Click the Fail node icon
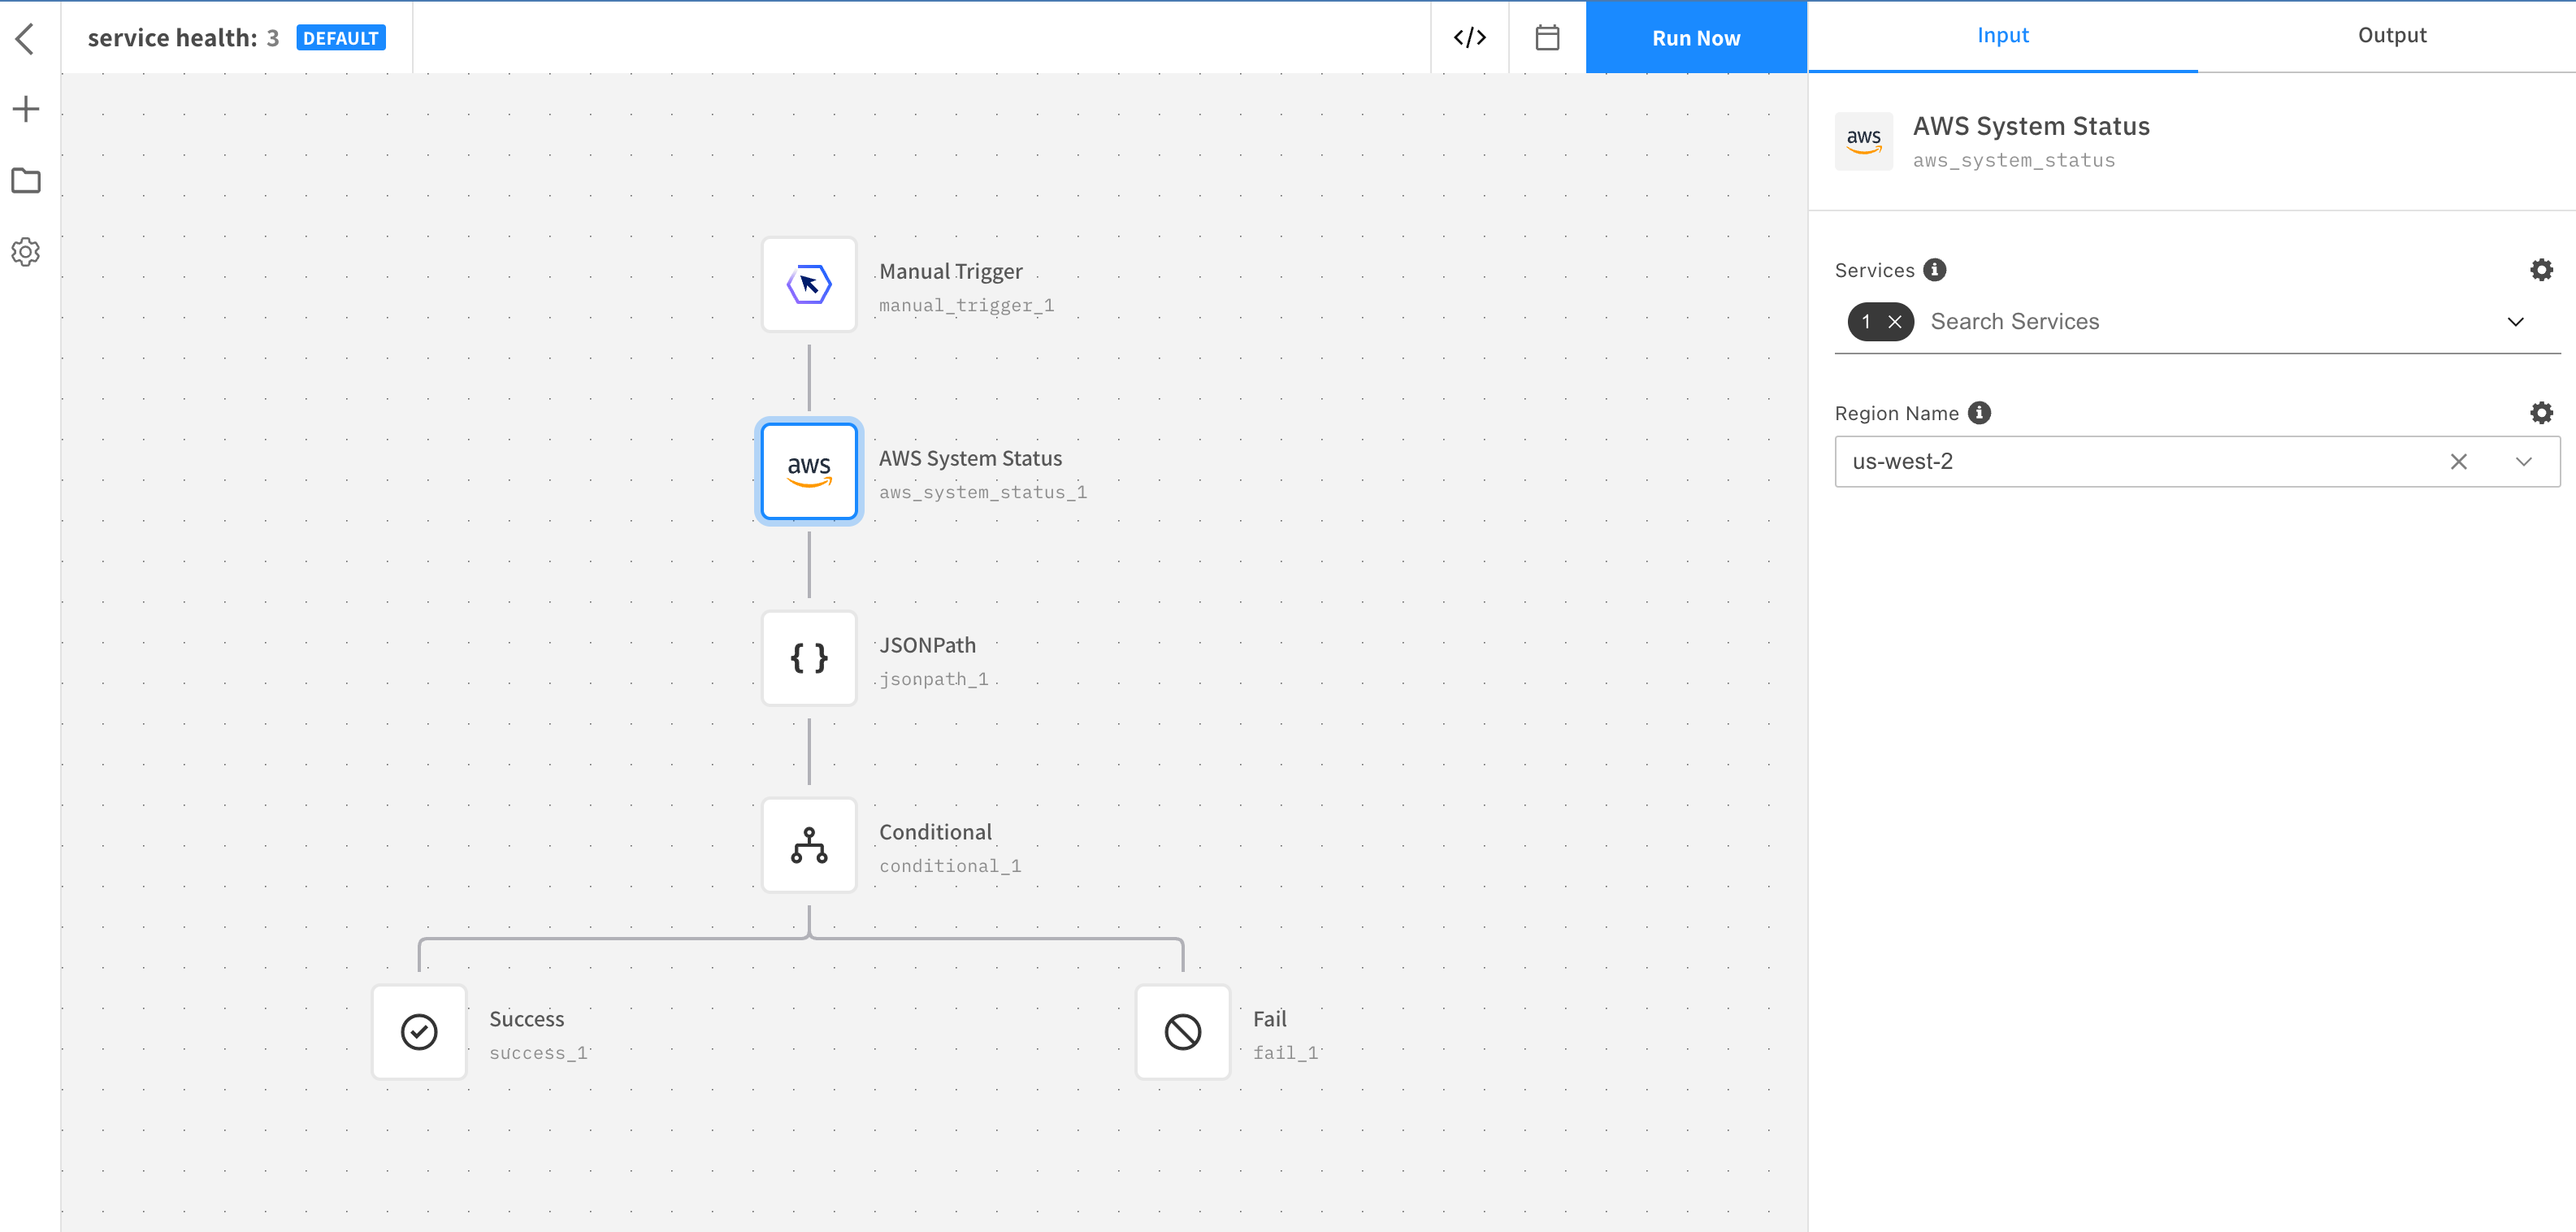 pyautogui.click(x=1182, y=1032)
